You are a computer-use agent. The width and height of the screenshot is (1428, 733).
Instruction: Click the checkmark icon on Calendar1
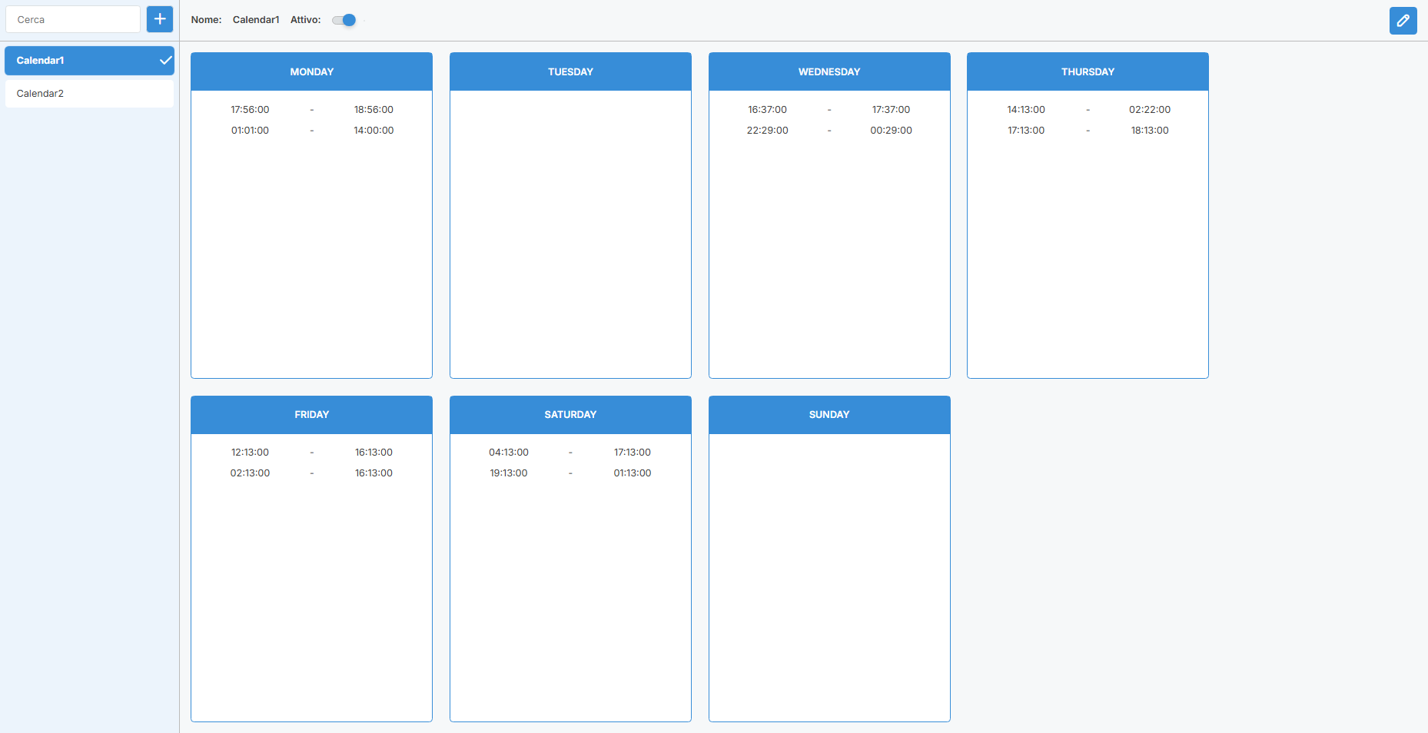[165, 61]
